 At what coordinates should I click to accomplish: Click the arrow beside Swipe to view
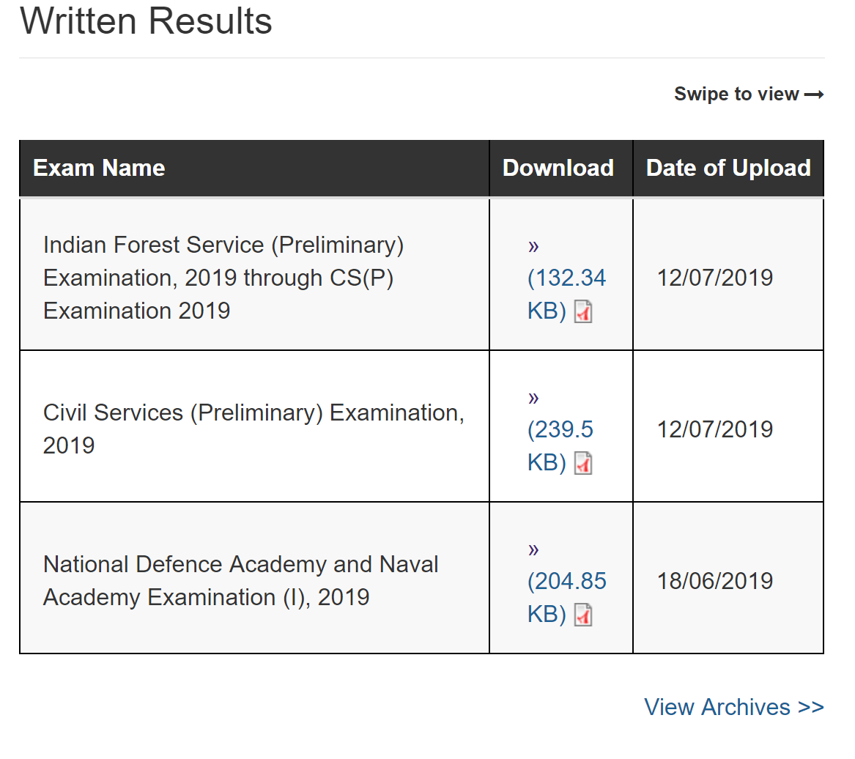pos(814,95)
